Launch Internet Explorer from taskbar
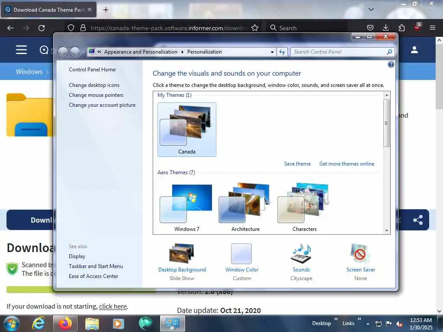This screenshot has height=332, width=443. (x=39, y=323)
